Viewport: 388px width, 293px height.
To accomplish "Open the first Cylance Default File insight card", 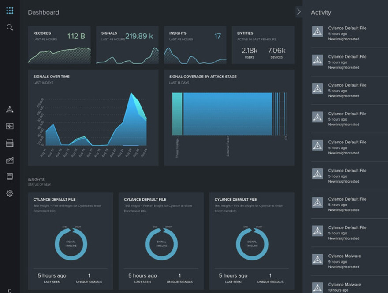I will point(71,241).
